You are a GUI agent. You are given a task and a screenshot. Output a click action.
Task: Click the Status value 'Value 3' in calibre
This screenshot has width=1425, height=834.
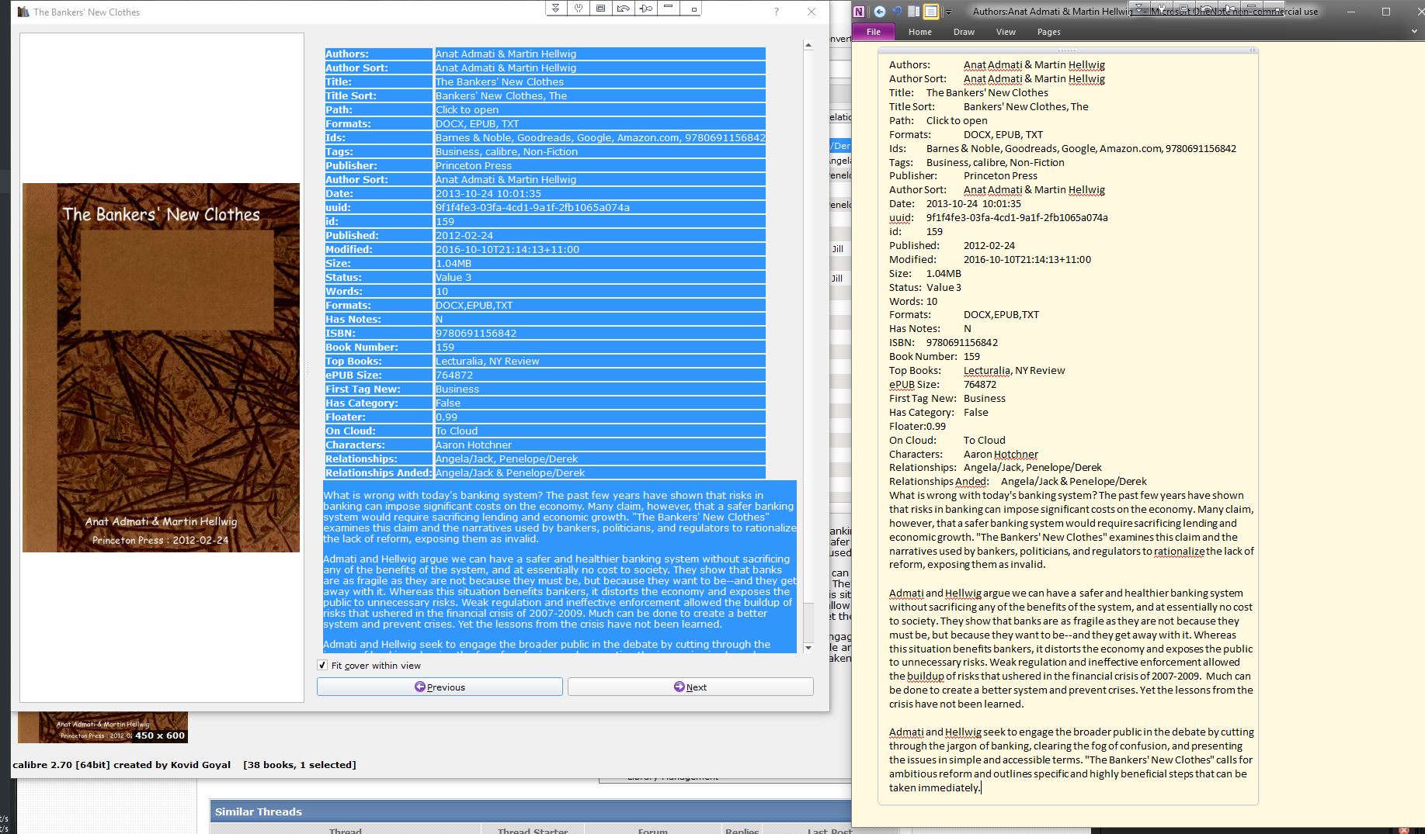pyautogui.click(x=453, y=277)
